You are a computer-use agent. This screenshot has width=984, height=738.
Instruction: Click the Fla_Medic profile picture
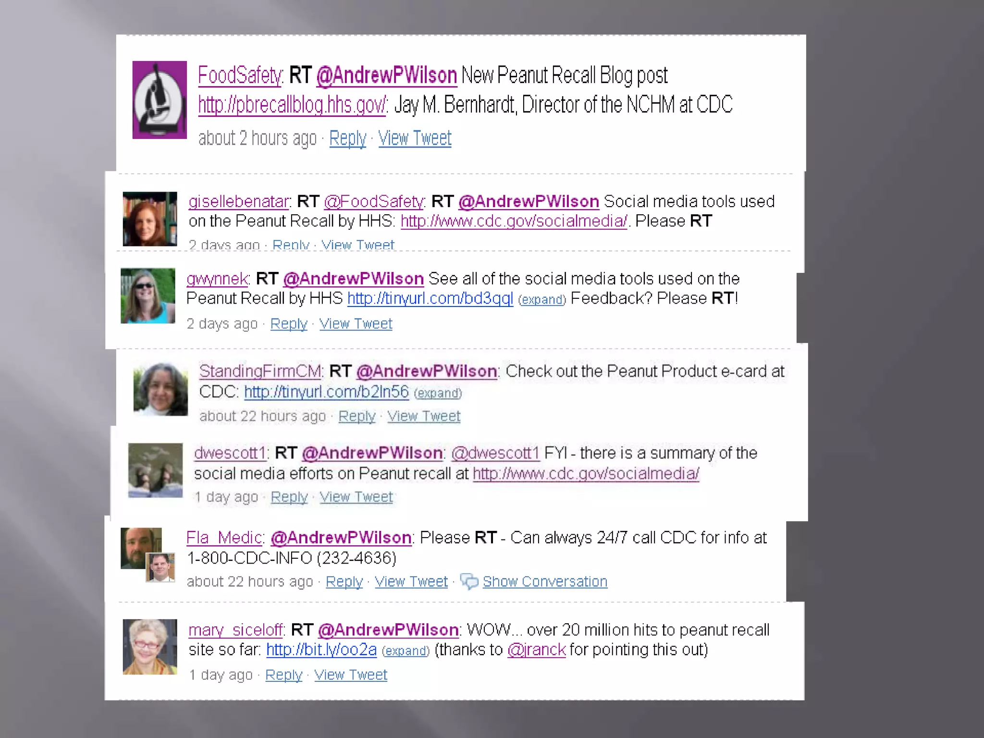pyautogui.click(x=148, y=555)
